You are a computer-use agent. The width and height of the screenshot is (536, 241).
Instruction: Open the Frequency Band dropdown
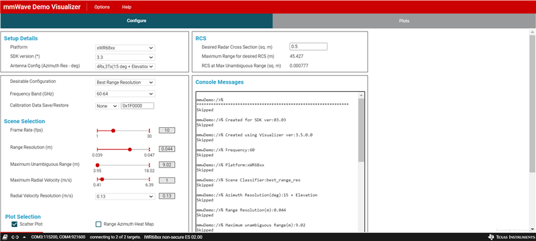pos(125,94)
